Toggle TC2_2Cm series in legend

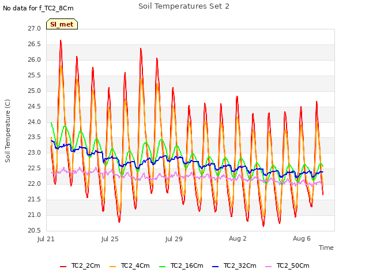[80, 265]
